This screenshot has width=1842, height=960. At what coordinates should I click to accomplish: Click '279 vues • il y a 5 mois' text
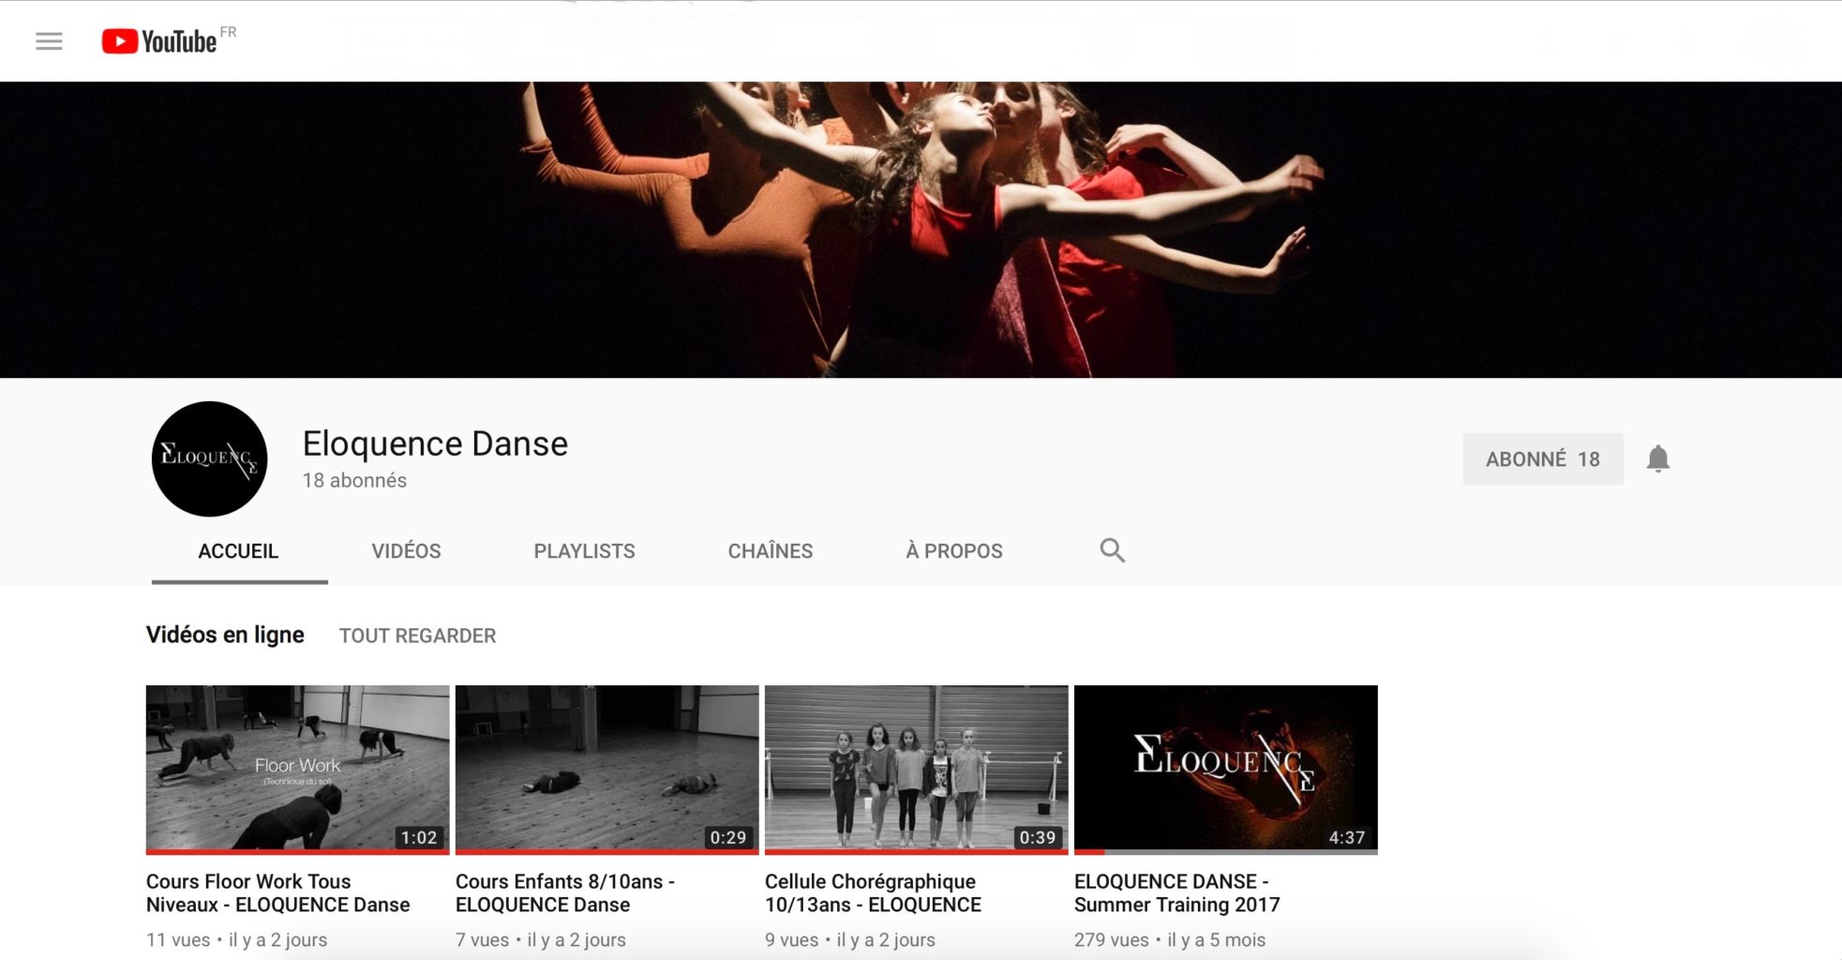tap(1170, 939)
